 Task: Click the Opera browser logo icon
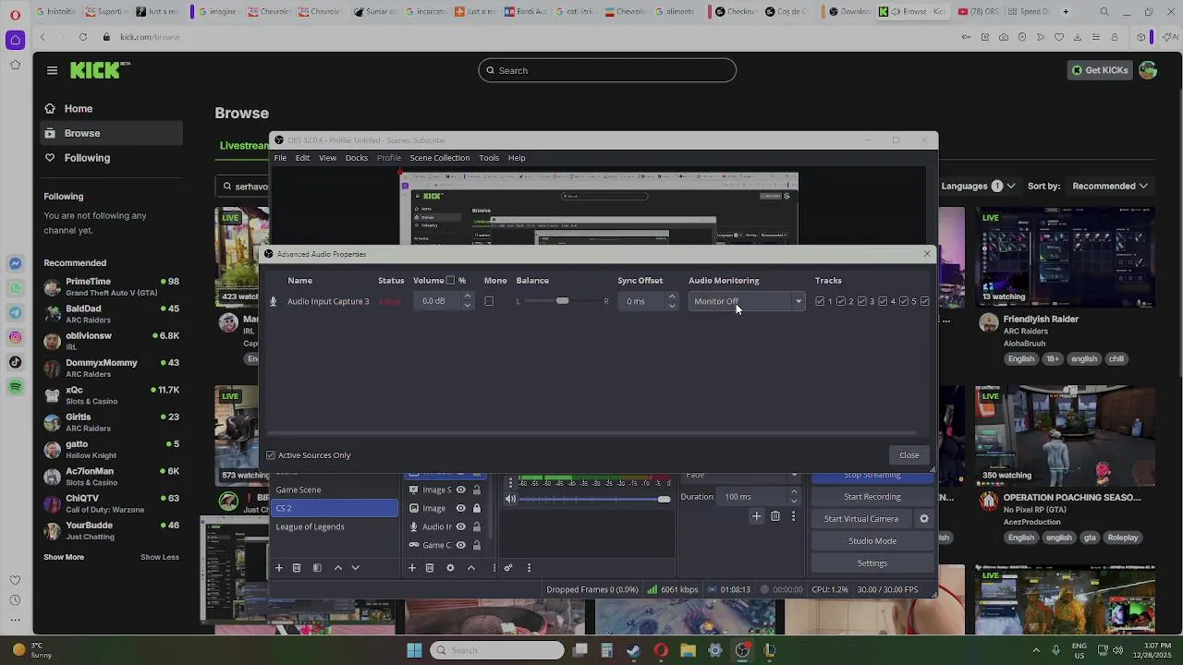click(15, 14)
